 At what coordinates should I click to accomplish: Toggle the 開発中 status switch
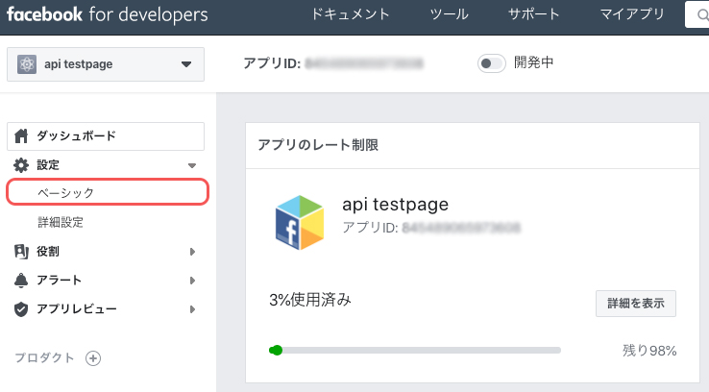tap(491, 63)
